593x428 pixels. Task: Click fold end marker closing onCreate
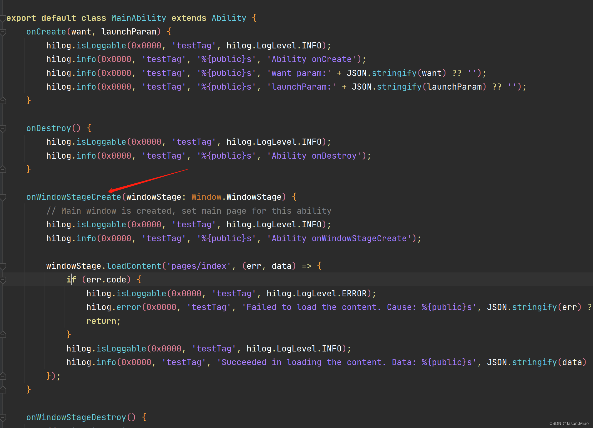point(3,100)
